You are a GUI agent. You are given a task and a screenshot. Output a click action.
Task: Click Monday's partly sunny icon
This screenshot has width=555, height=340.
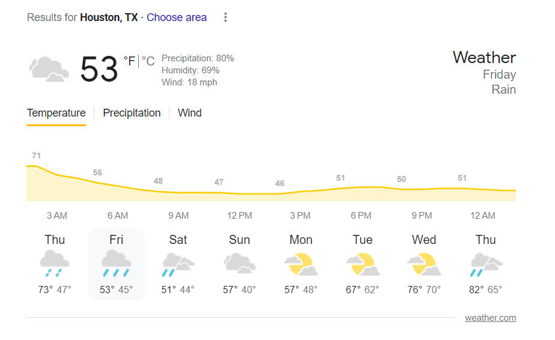coord(301,263)
